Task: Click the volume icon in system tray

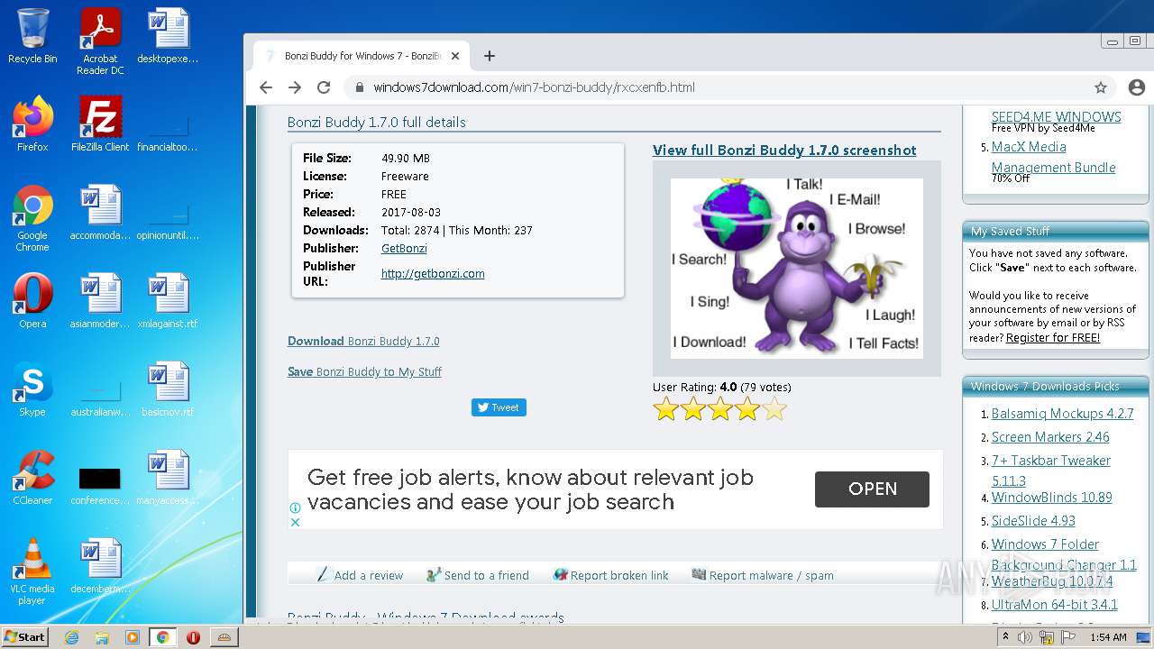Action: (x=1025, y=637)
